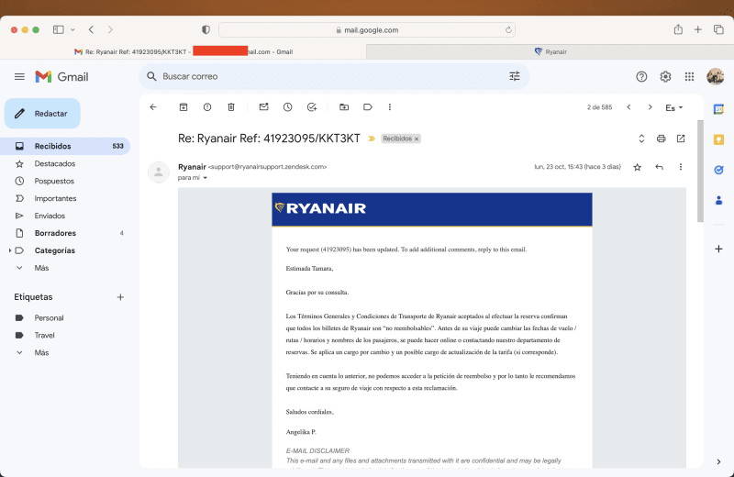Go to older email arrow
This screenshot has height=477, width=734.
pos(650,107)
